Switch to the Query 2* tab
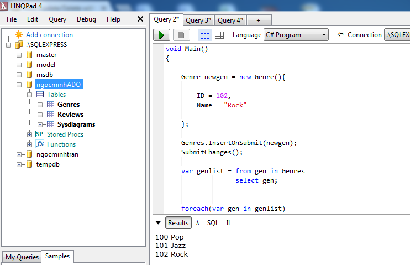The width and height of the screenshot is (410, 265). (166, 19)
